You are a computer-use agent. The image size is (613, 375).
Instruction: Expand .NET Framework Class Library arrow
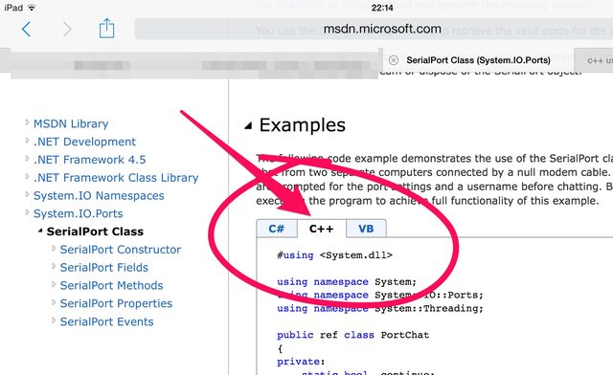(27, 177)
